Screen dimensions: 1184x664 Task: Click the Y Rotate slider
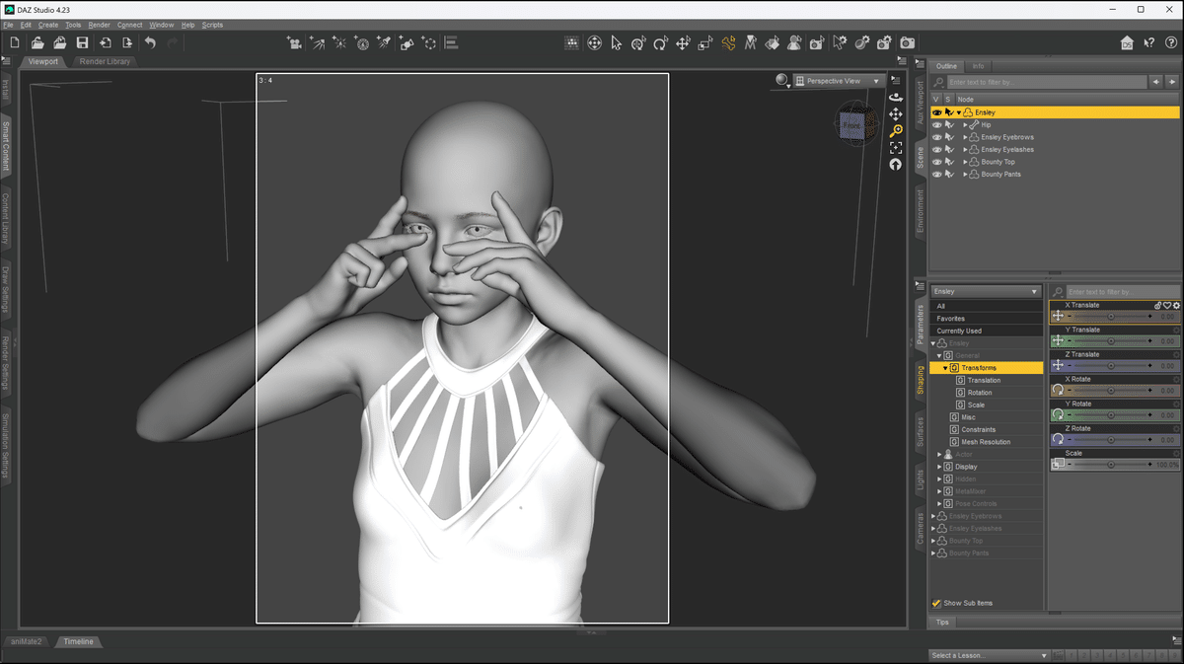[1110, 414]
